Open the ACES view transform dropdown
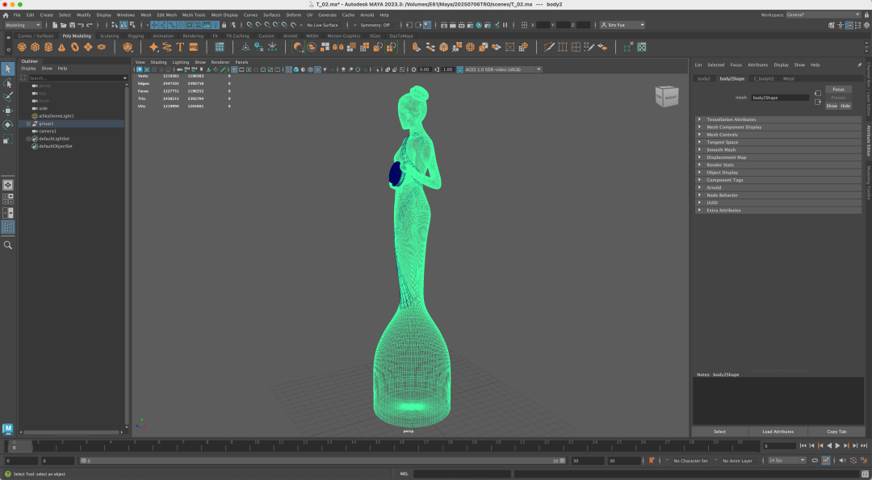 point(502,69)
